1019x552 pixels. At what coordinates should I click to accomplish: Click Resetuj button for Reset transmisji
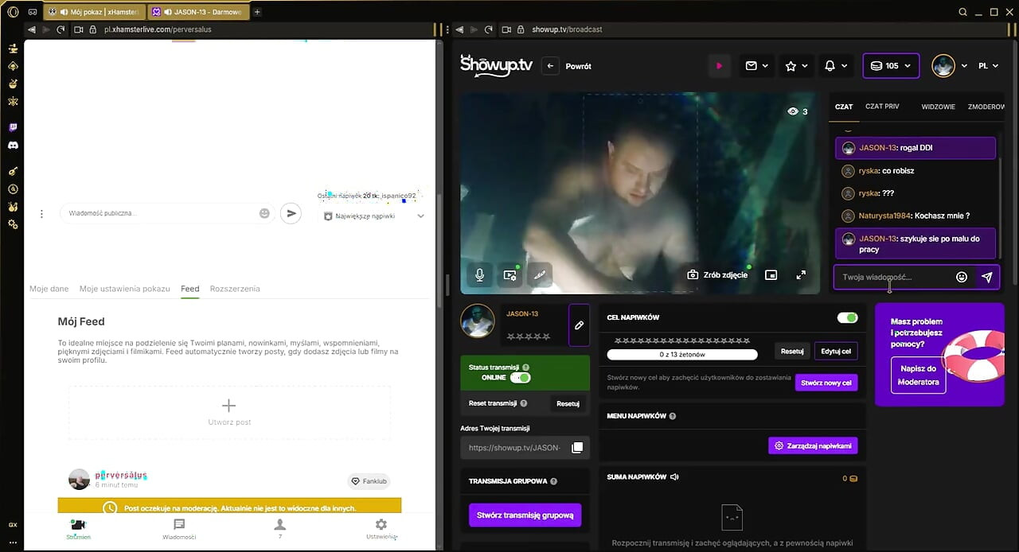(568, 403)
